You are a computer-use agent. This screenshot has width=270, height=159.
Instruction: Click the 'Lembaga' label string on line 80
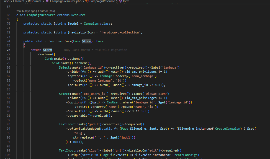(x=170, y=67)
